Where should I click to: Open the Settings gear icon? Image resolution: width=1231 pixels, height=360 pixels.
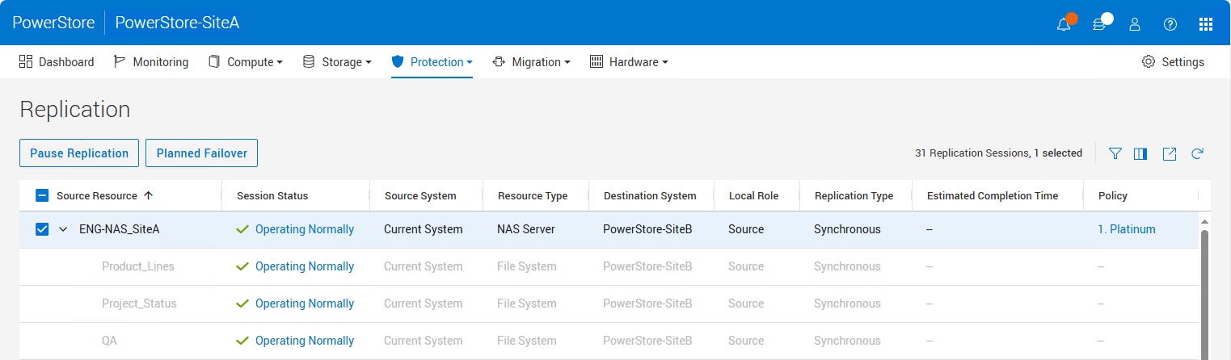[1148, 62]
